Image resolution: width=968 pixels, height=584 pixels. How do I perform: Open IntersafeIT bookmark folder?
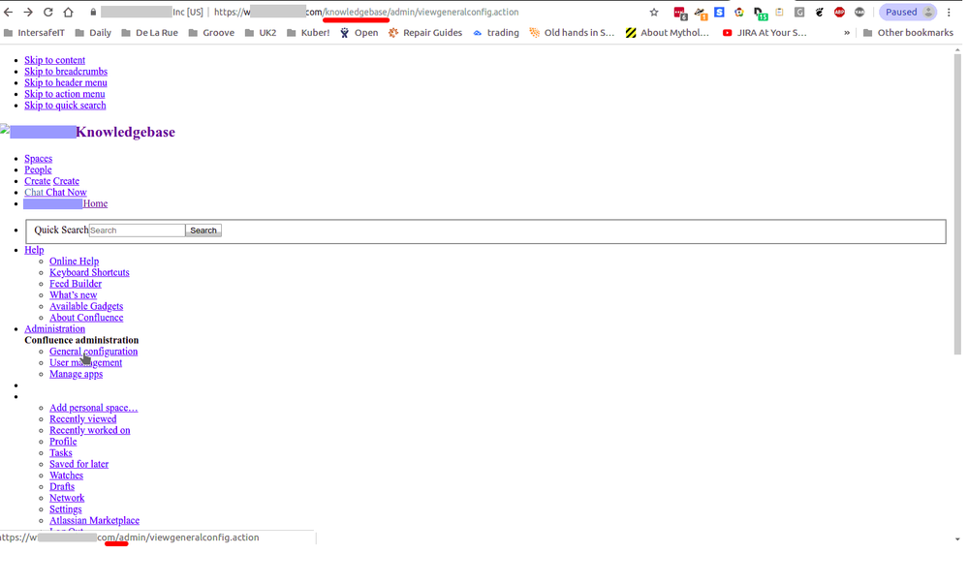point(34,33)
